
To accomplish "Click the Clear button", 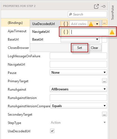I will [x=94, y=48].
